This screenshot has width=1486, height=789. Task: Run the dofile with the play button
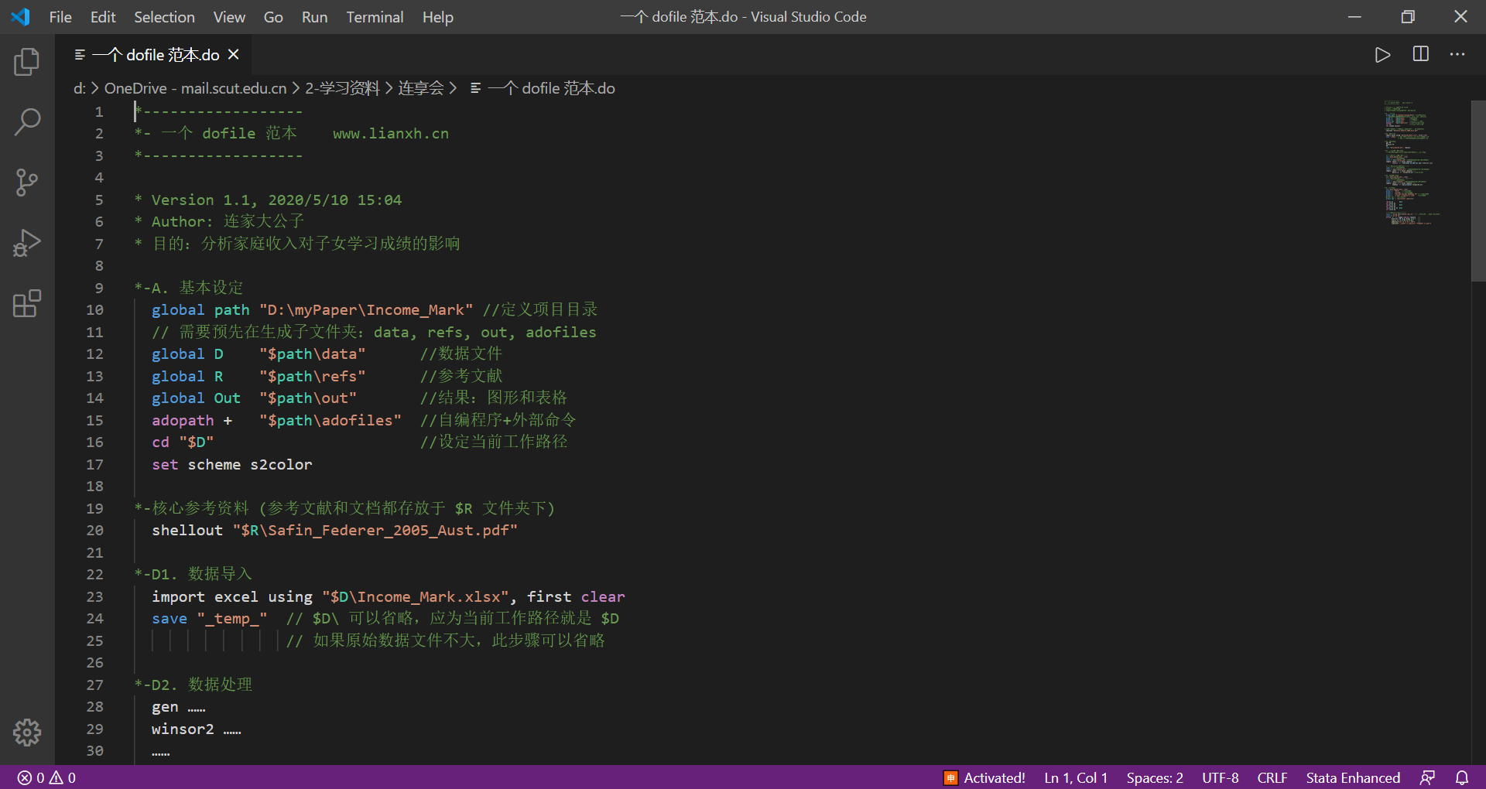[x=1383, y=54]
